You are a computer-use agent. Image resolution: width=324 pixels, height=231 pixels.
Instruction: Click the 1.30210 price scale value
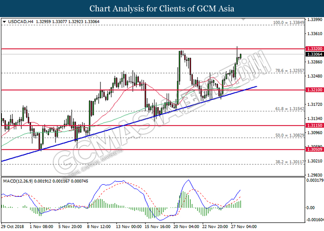click(315, 161)
